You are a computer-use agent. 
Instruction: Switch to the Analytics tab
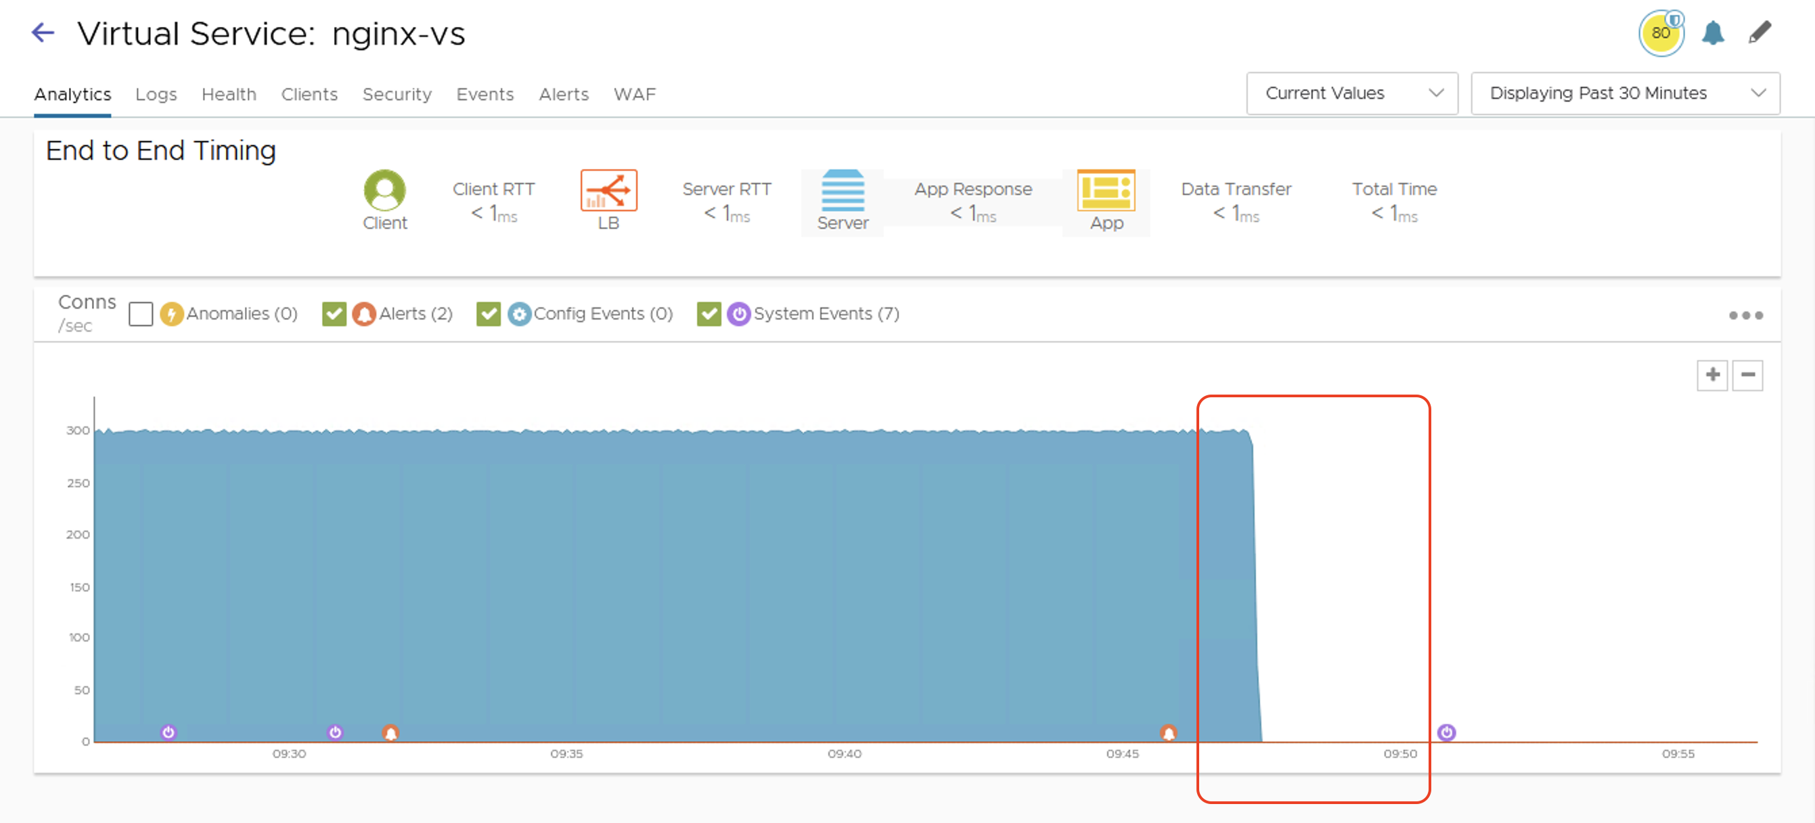click(x=72, y=93)
